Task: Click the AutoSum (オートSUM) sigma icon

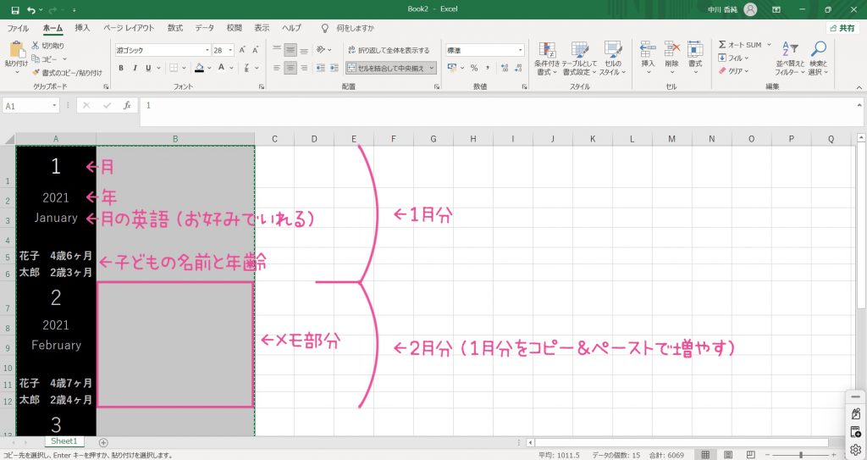Action: [x=722, y=45]
